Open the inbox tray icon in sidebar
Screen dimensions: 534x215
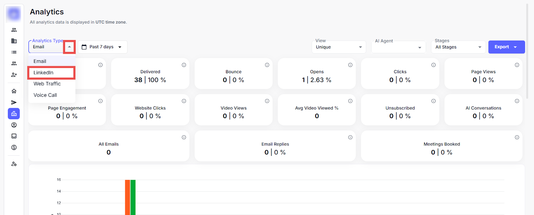pos(14,136)
